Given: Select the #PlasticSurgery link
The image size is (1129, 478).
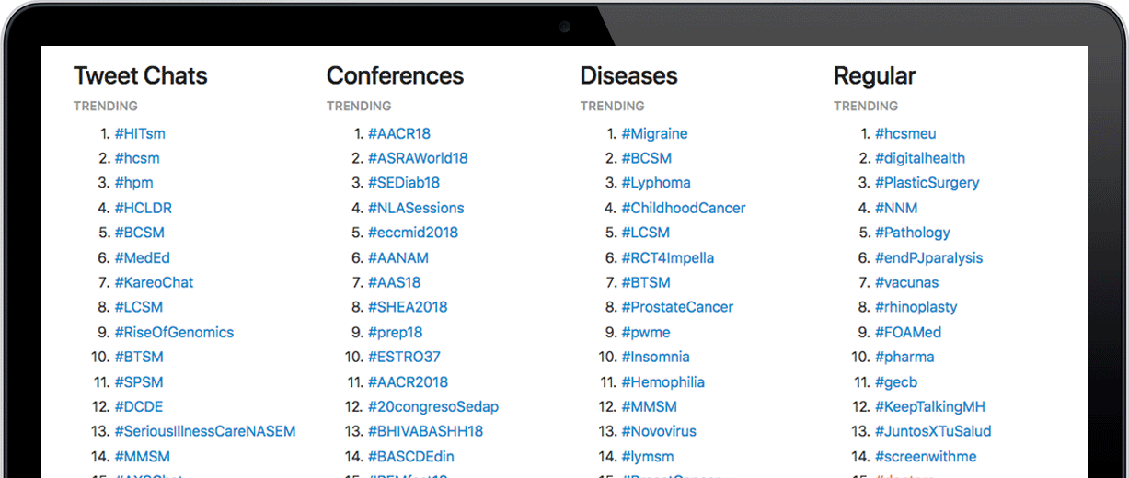Looking at the screenshot, I should coord(927,183).
